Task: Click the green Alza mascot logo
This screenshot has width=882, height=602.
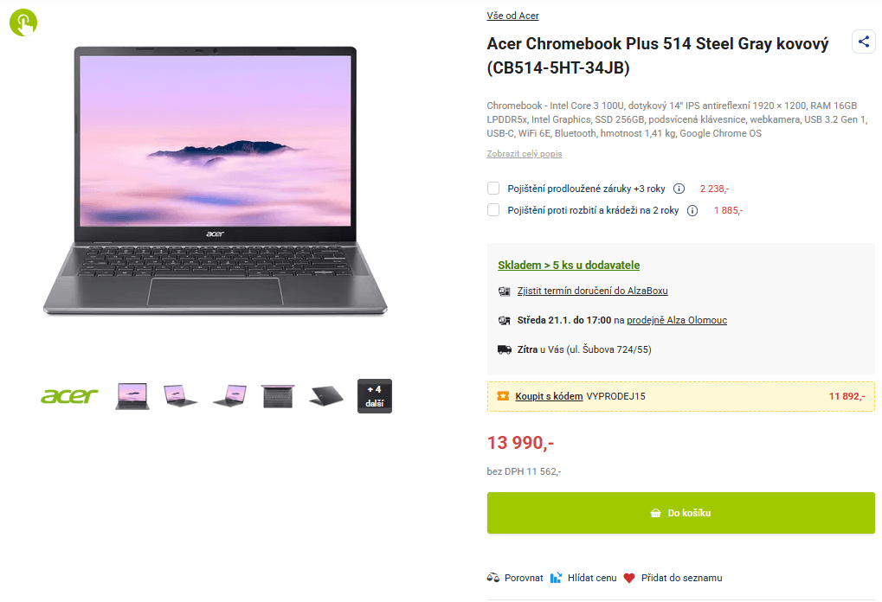Action: point(22,22)
